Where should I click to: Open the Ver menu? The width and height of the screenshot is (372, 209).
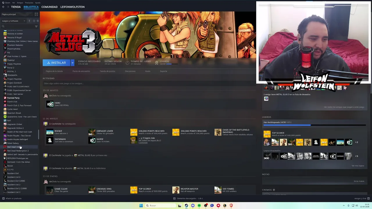pos(13,3)
